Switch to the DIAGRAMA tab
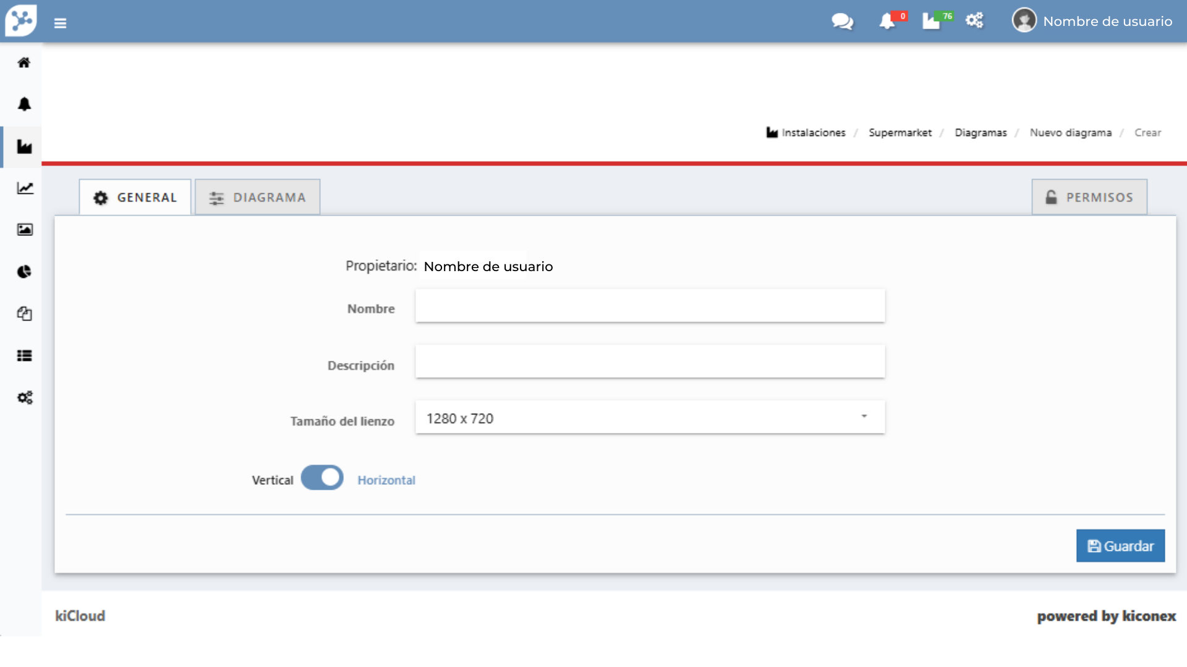Screen dimensions: 1187x667 click(258, 198)
